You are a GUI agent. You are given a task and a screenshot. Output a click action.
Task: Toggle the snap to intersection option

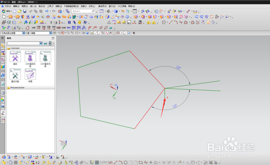point(110,33)
